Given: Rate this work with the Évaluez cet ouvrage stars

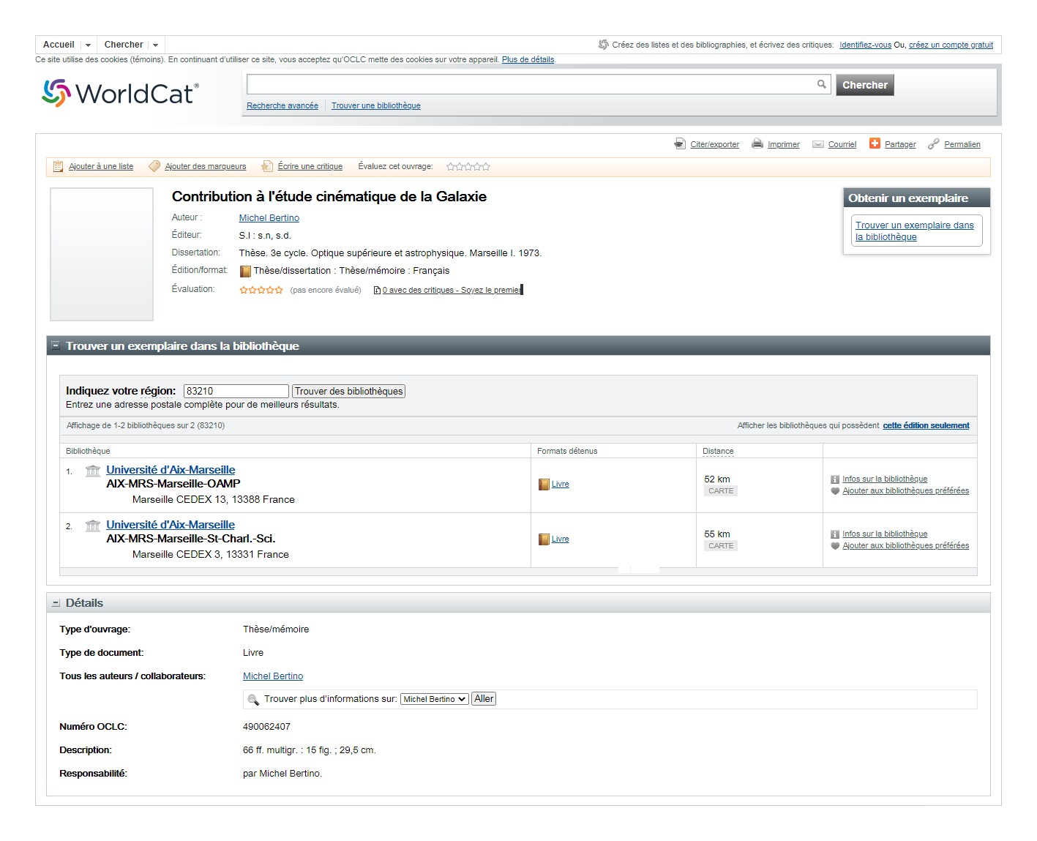Looking at the screenshot, I should [468, 167].
